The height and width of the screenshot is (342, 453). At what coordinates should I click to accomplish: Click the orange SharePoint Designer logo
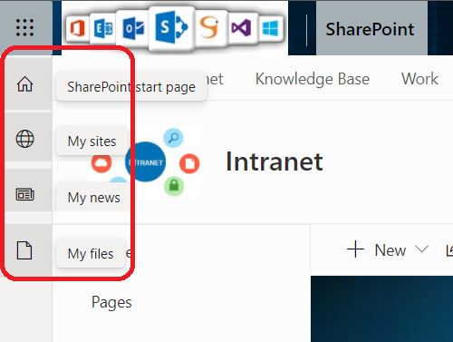(209, 28)
